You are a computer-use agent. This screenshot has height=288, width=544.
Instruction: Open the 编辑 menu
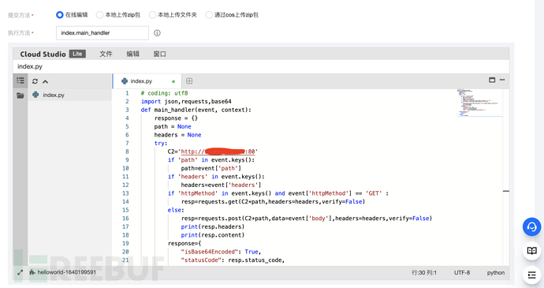[x=133, y=54]
